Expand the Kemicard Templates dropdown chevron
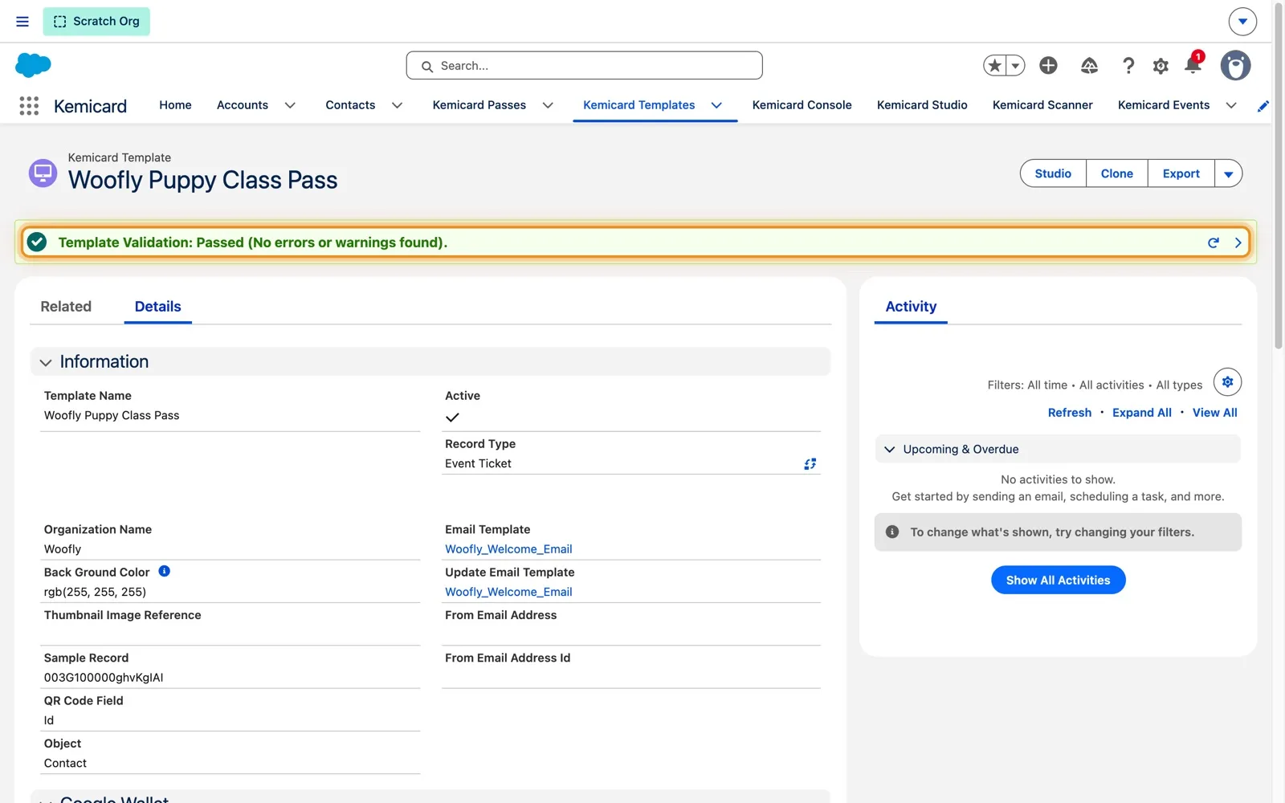1285x803 pixels. click(716, 105)
